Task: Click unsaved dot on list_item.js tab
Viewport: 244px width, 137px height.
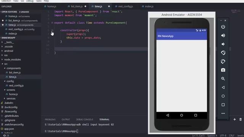Action: [x=85, y=6]
